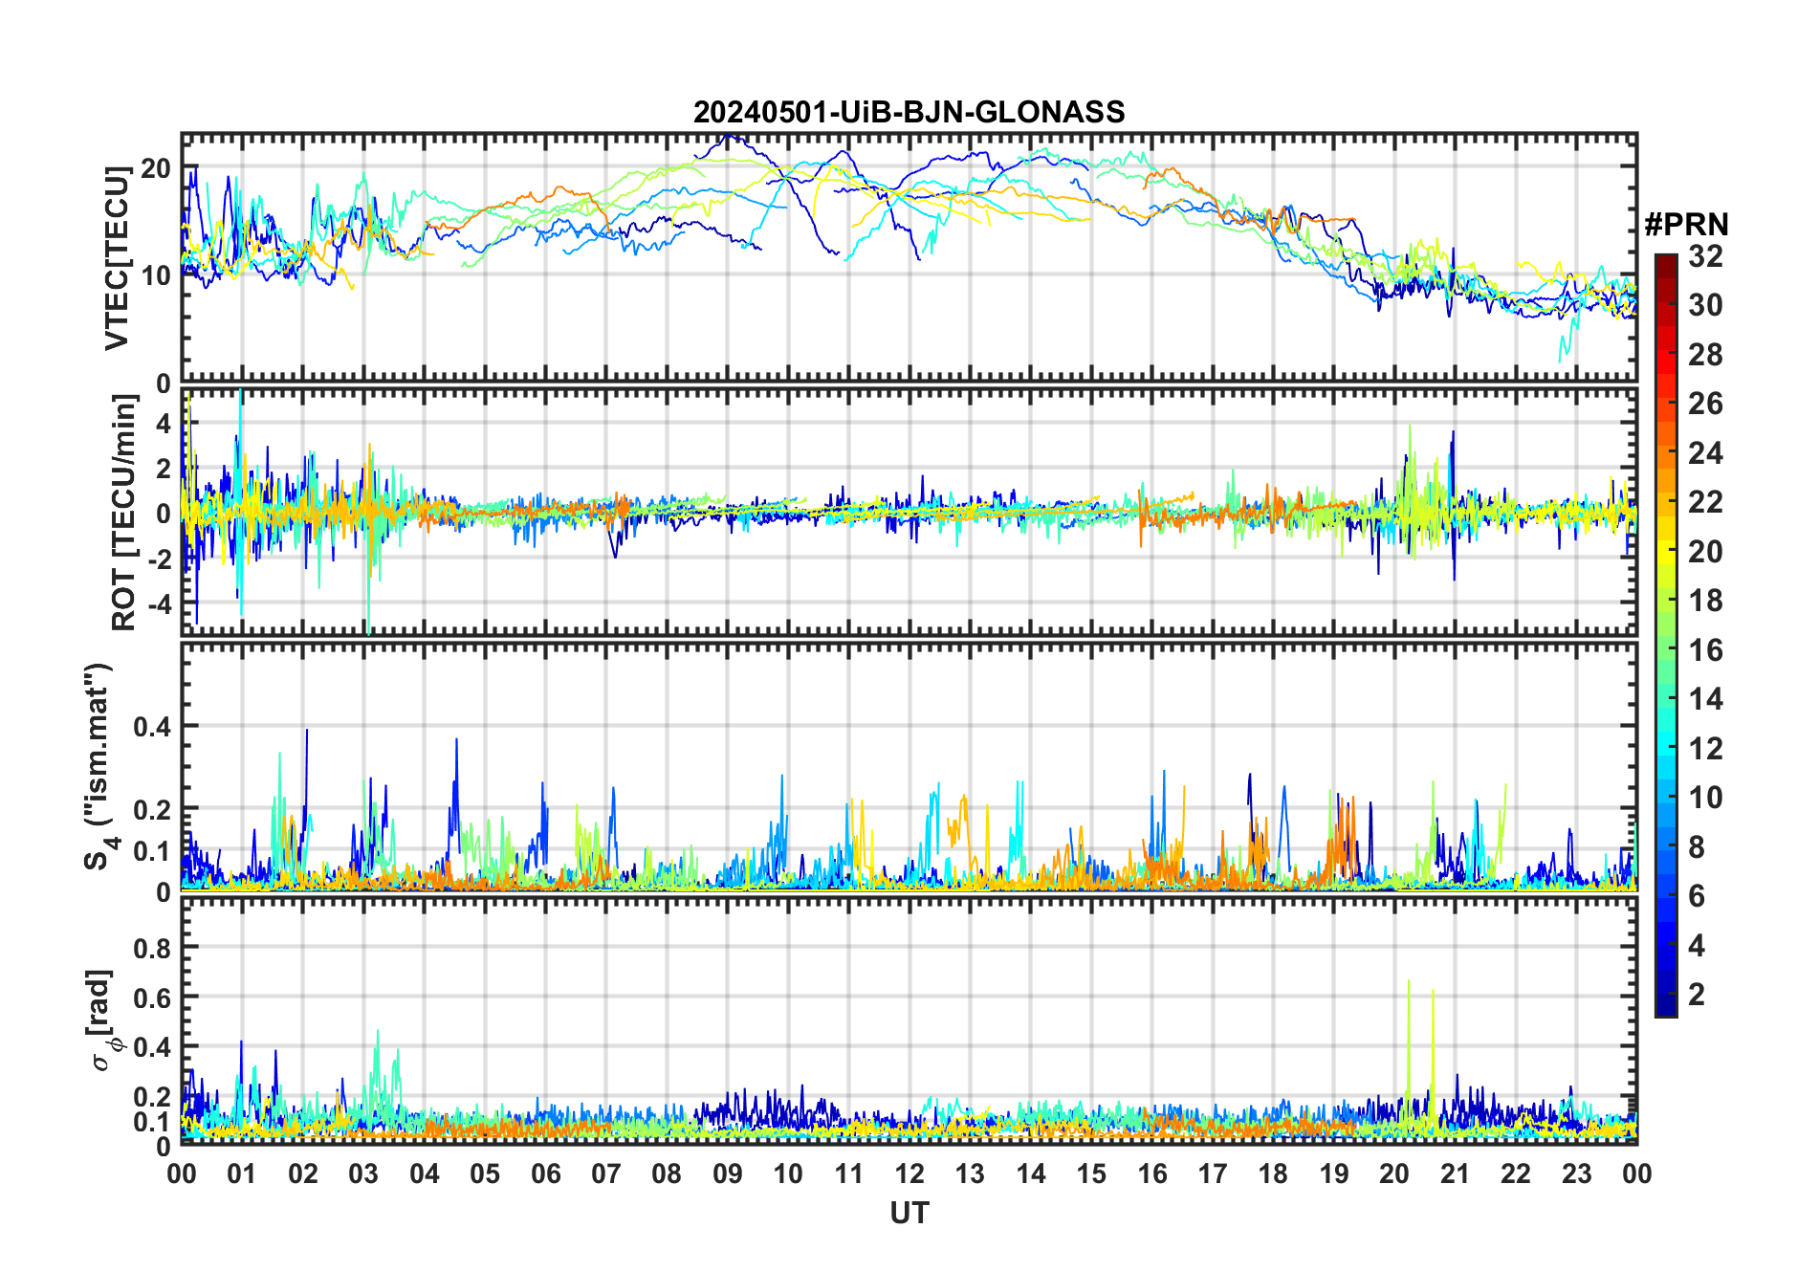
Task: Click the dark red top of the colorbar
Action: (1665, 260)
